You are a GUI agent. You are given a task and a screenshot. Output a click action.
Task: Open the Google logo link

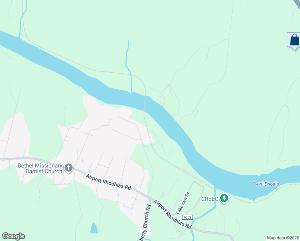tap(13, 236)
